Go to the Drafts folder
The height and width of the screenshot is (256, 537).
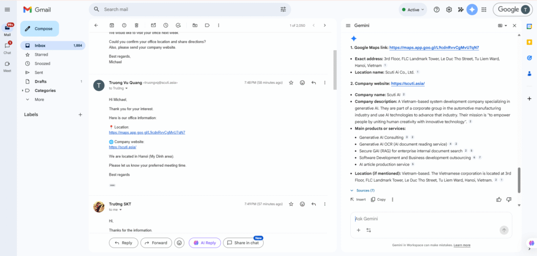41,81
